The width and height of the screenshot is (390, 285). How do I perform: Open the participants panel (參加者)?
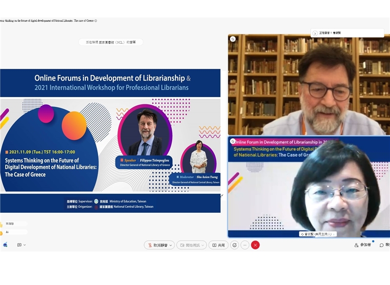tap(363, 245)
